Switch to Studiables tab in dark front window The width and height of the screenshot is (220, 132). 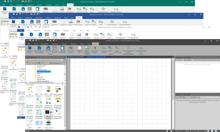45,44
